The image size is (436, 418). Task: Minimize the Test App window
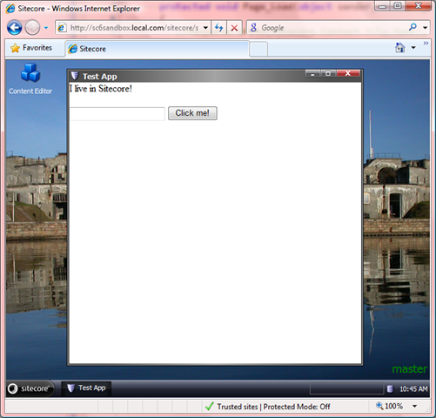pyautogui.click(x=312, y=74)
